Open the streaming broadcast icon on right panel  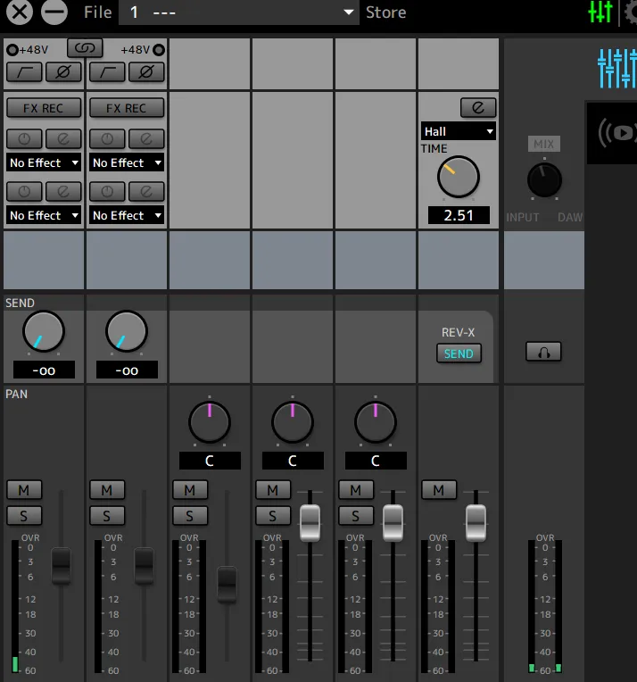point(617,133)
